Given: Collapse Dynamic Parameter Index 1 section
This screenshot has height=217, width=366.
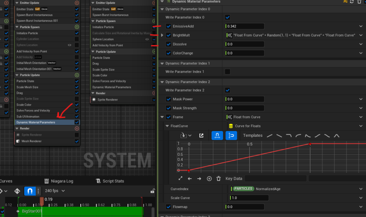Looking at the screenshot, I should pyautogui.click(x=162, y=63).
